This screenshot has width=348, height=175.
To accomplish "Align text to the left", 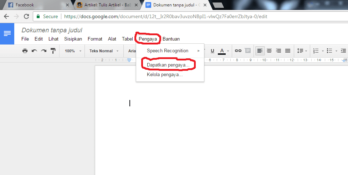I will pyautogui.click(x=260, y=51).
